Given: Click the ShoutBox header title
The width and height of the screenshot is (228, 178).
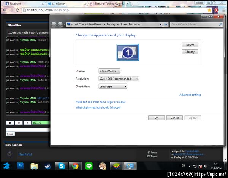Looking at the screenshot, I should (15, 25).
